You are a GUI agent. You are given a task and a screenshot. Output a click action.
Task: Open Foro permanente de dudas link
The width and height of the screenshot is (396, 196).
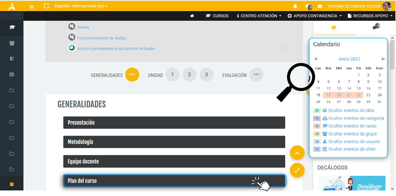click(x=101, y=38)
